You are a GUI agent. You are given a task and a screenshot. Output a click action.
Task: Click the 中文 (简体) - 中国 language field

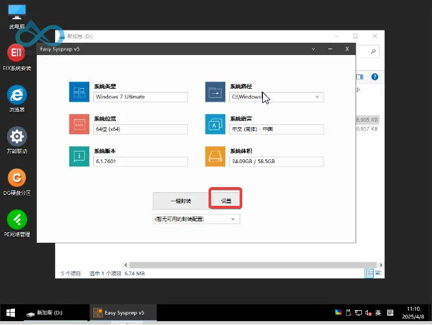(x=277, y=129)
